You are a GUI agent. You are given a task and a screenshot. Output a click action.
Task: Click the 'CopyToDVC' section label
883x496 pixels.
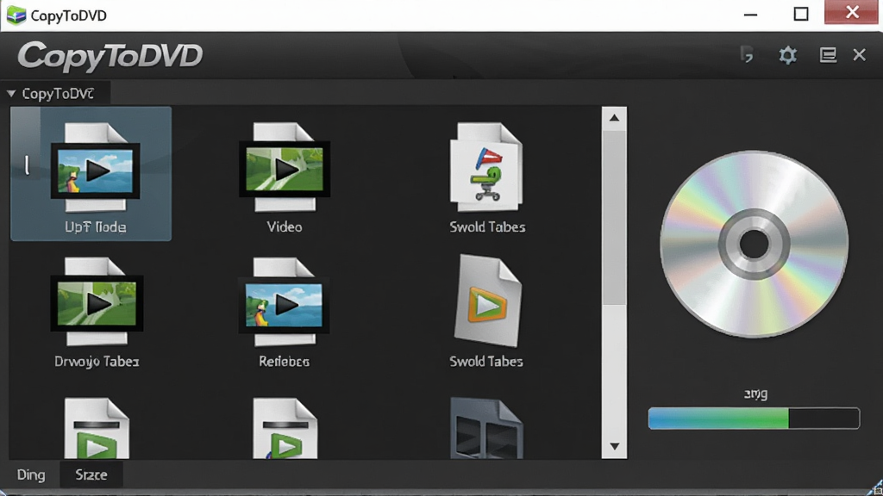(58, 93)
